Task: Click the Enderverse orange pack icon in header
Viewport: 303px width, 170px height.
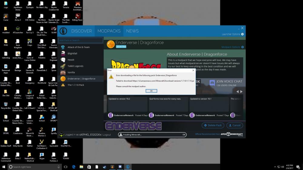Action: [x=111, y=44]
